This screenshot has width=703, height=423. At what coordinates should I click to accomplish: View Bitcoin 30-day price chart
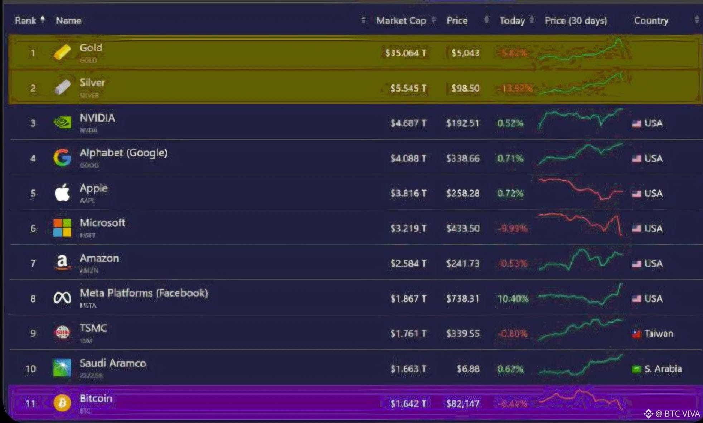pos(581,399)
